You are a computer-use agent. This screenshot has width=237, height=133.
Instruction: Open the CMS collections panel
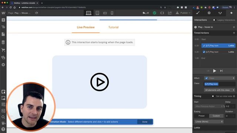(3, 42)
